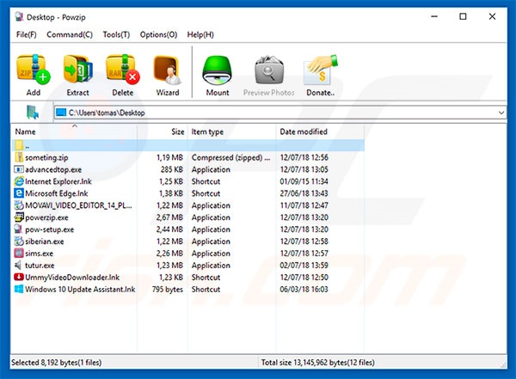516x379 pixels.
Task: Click the Extract toolbar icon
Action: point(78,70)
